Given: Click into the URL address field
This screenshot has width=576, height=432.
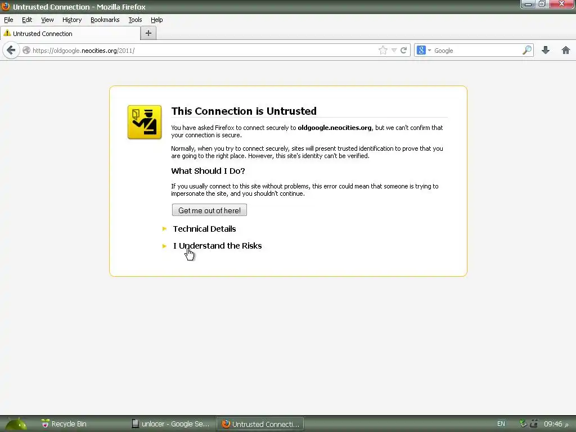Looking at the screenshot, I should pyautogui.click(x=204, y=50).
